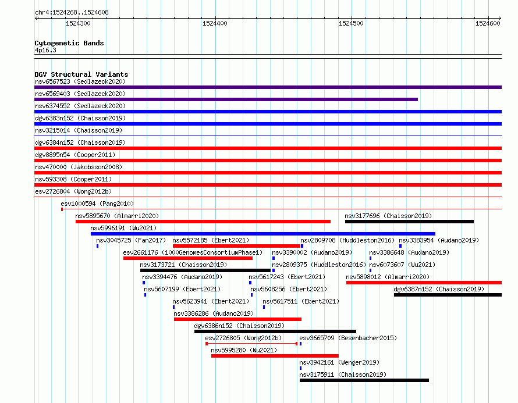The width and height of the screenshot is (518, 403).
Task: Select the 4p16.3 band label
Action: pos(45,50)
